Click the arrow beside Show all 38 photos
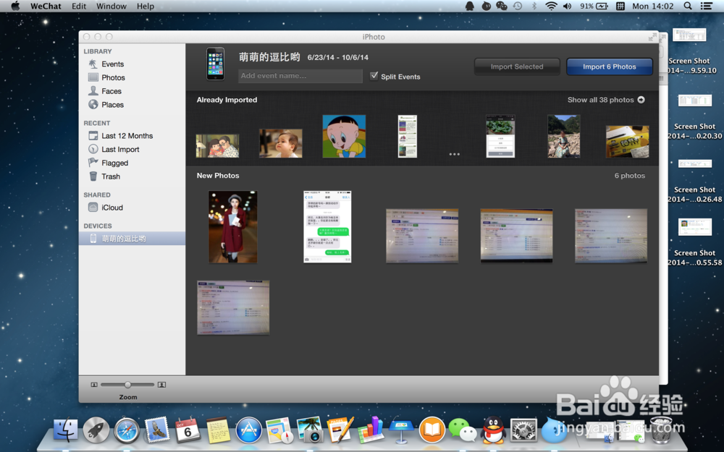The width and height of the screenshot is (724, 452). (x=641, y=100)
